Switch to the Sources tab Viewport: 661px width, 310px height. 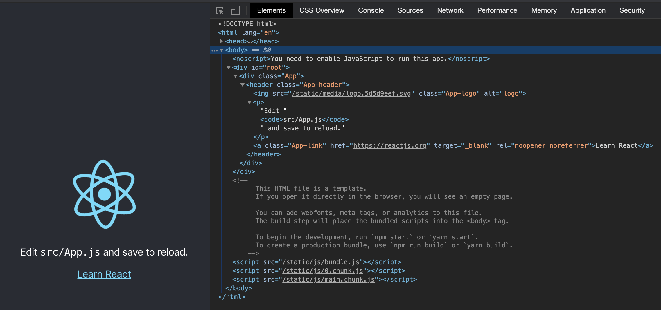(410, 10)
